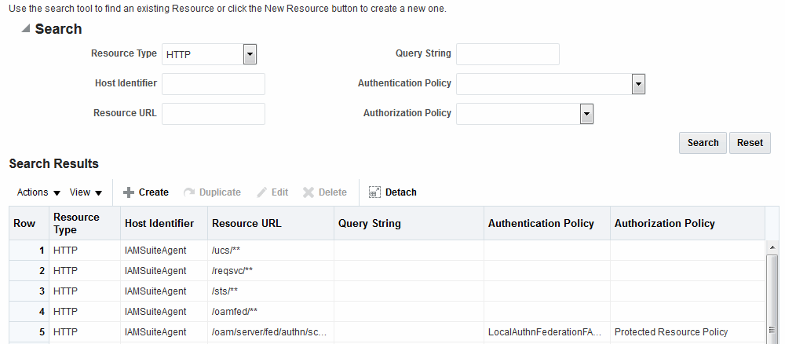This screenshot has width=785, height=344.
Task: Open the Authentication Policy dropdown
Action: (638, 84)
